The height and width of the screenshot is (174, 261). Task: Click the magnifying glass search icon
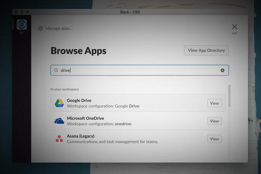pos(56,70)
